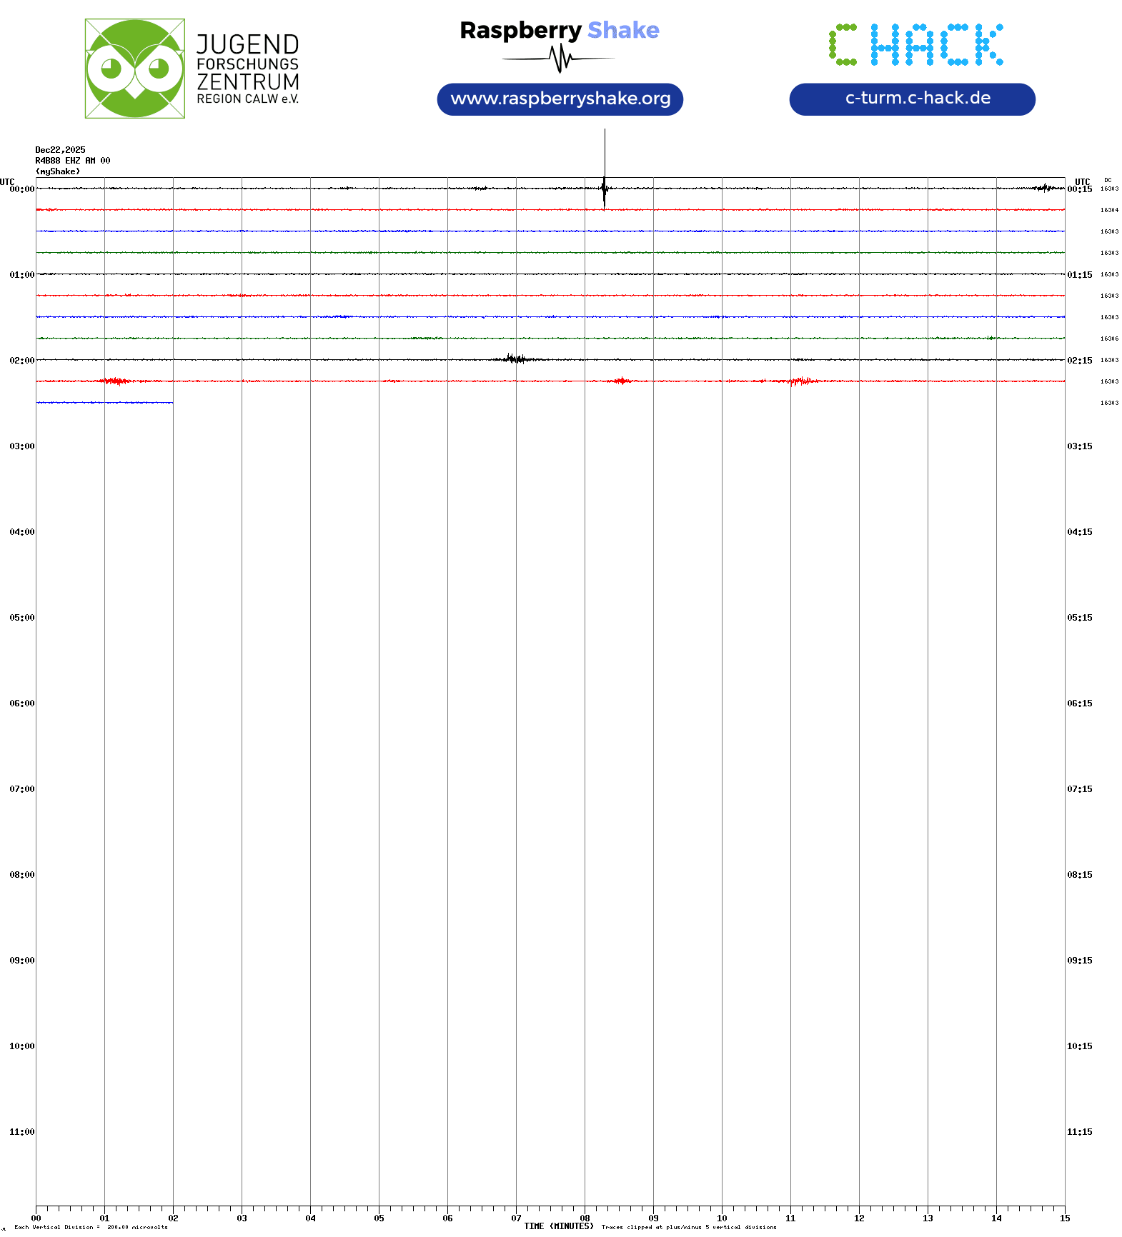Click the Dec22,2025 date label
The height and width of the screenshot is (1237, 1122).
pos(60,150)
